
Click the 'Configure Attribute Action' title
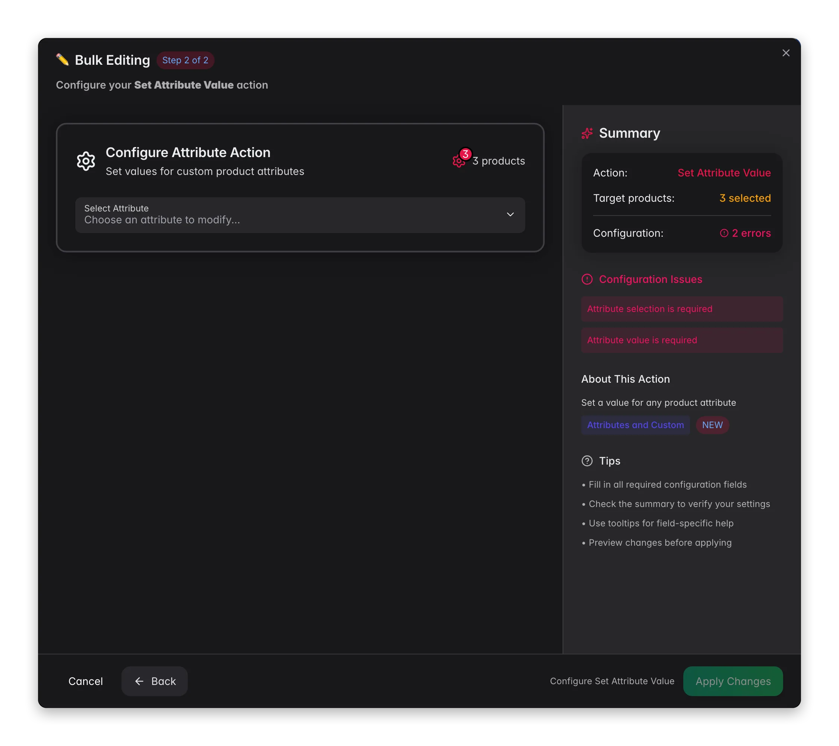[x=188, y=153]
